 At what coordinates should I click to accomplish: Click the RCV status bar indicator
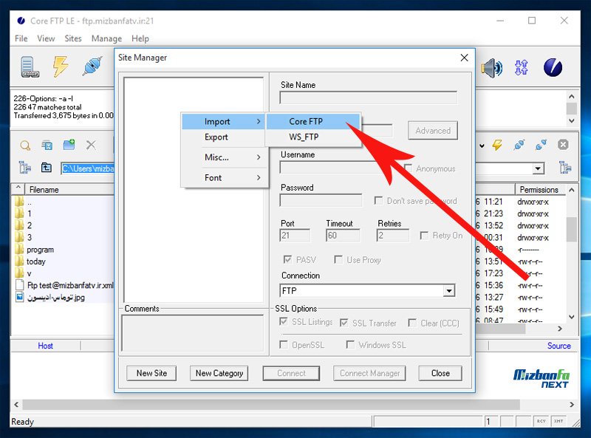pyautogui.click(x=542, y=421)
